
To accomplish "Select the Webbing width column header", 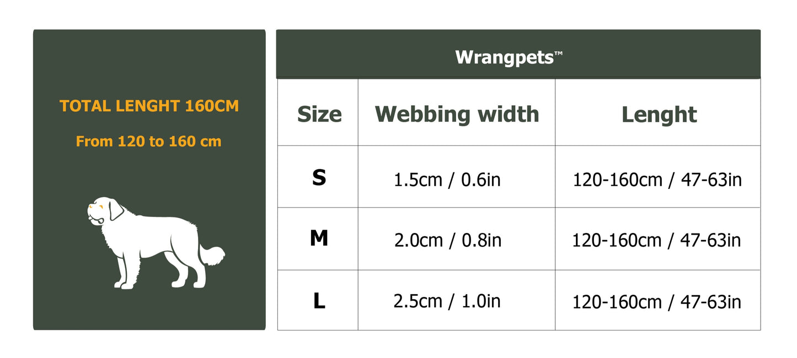I will pyautogui.click(x=457, y=114).
